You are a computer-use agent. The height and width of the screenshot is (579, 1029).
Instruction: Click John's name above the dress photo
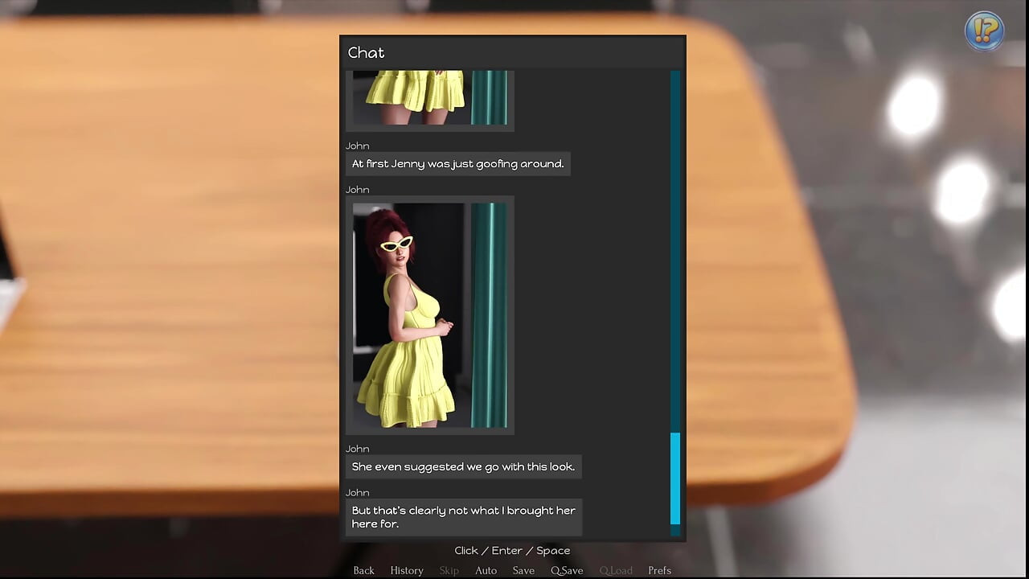tap(357, 190)
